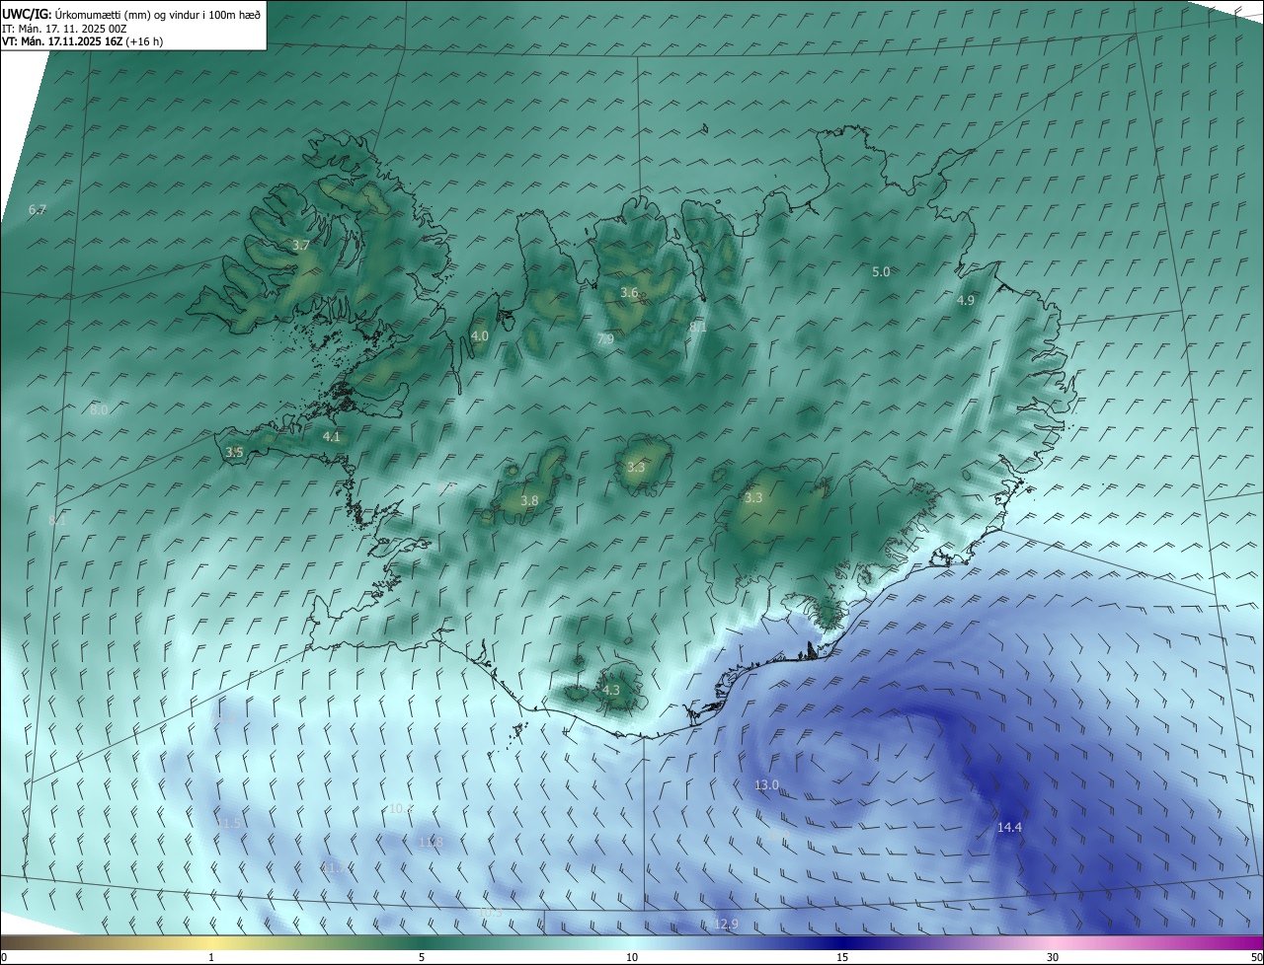
Task: Click the 3.6 value in north Iceland
Action: (629, 292)
